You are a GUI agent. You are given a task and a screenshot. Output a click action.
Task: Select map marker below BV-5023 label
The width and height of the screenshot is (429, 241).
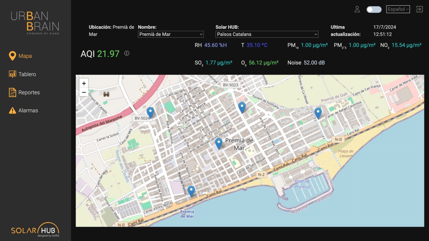(x=242, y=107)
